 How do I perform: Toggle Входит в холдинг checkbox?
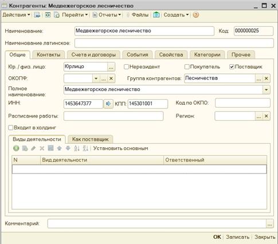coord(11,128)
